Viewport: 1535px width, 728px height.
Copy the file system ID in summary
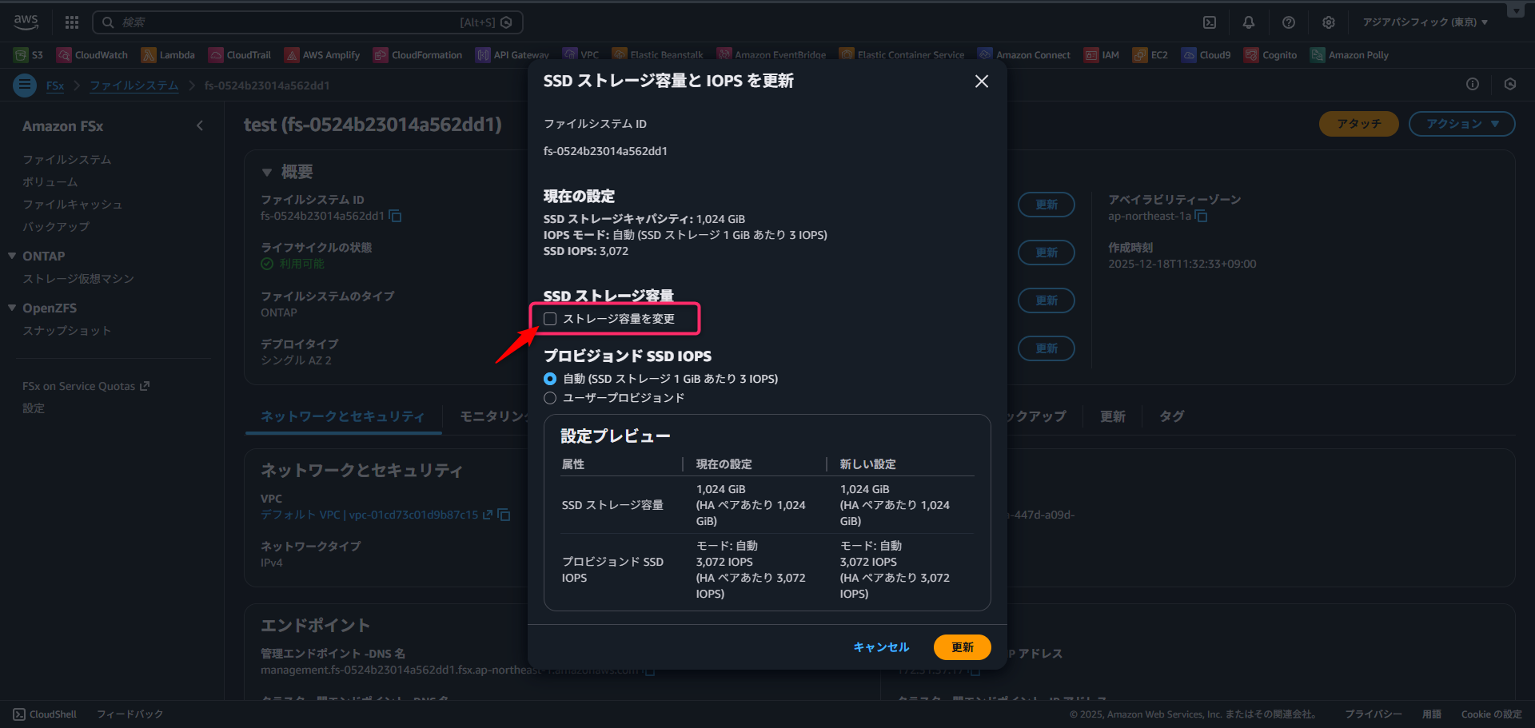395,216
